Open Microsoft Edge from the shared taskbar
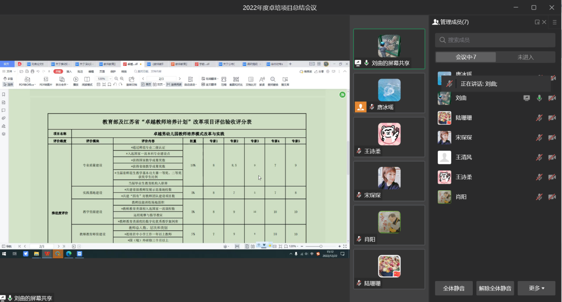This screenshot has width=562, height=302. point(69,254)
